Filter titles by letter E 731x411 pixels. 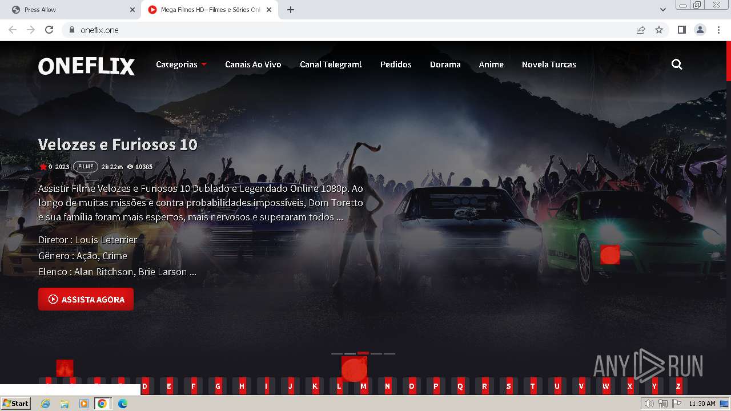(x=169, y=386)
